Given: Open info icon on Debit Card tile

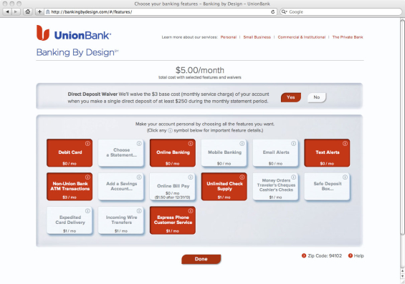Looking at the screenshot, I should pyautogui.click(x=87, y=144).
